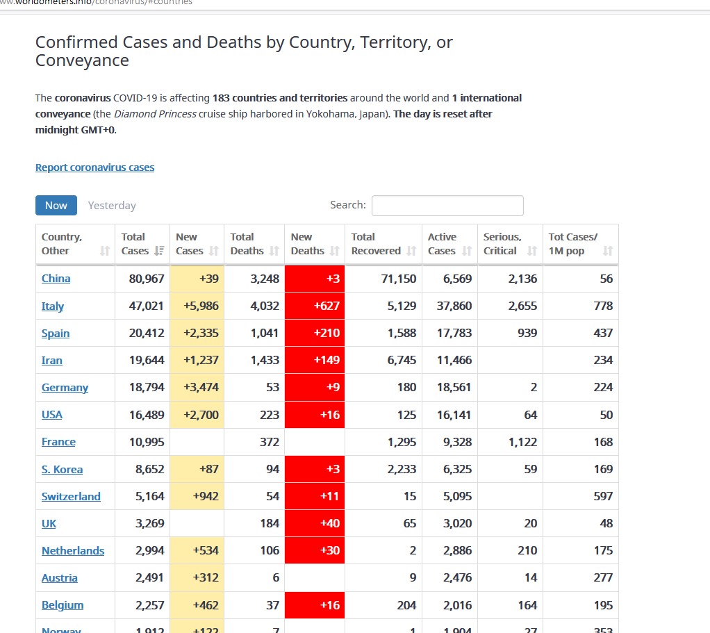
Task: Click into the Search input field
Action: (447, 206)
